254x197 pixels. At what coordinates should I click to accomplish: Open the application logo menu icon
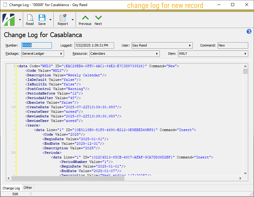pyautogui.click(x=9, y=20)
